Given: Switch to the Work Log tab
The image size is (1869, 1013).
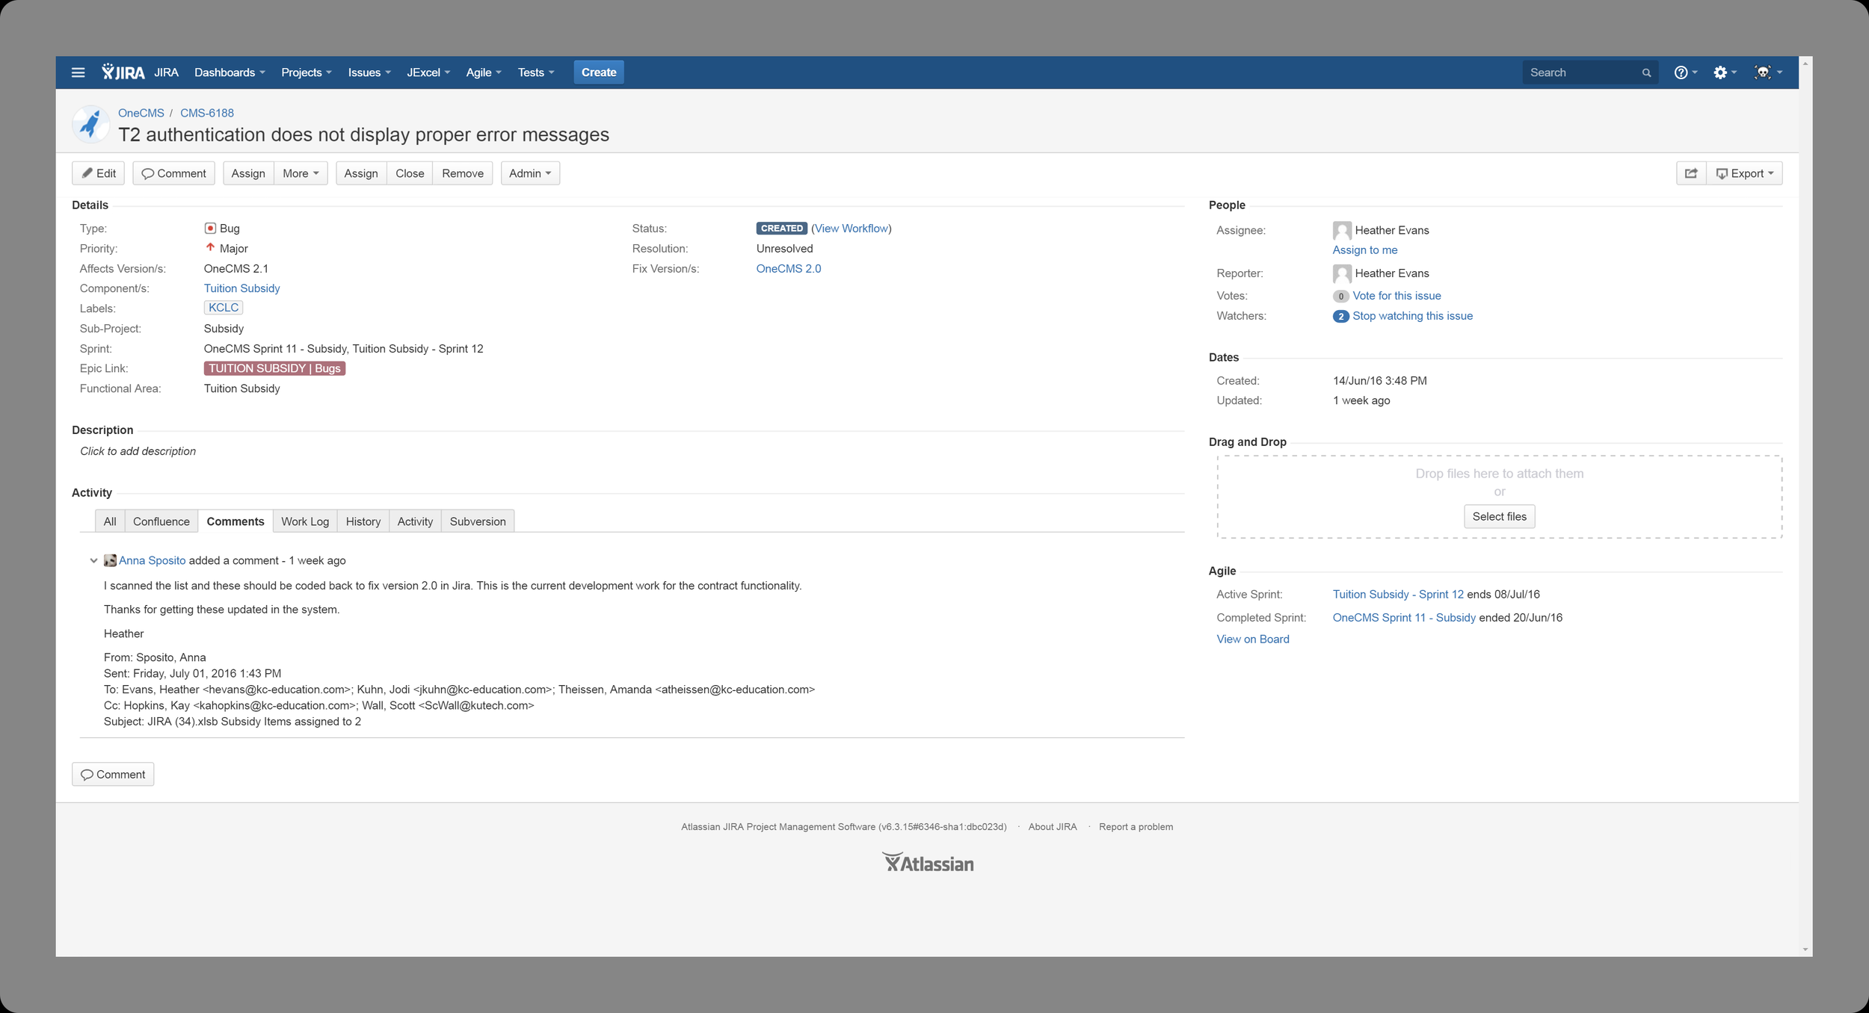Looking at the screenshot, I should coord(304,521).
